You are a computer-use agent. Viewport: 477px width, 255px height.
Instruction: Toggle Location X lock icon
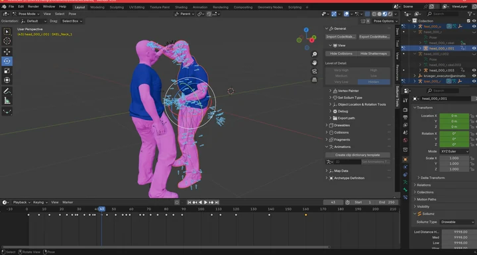tap(472, 116)
